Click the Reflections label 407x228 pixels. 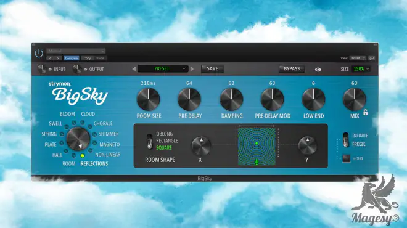click(x=94, y=164)
